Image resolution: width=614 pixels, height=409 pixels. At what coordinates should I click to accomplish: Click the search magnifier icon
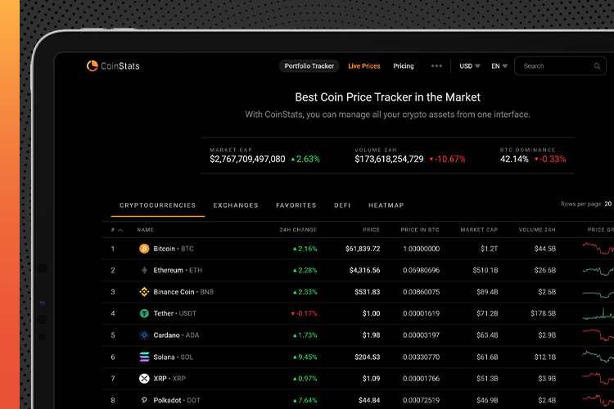point(598,66)
